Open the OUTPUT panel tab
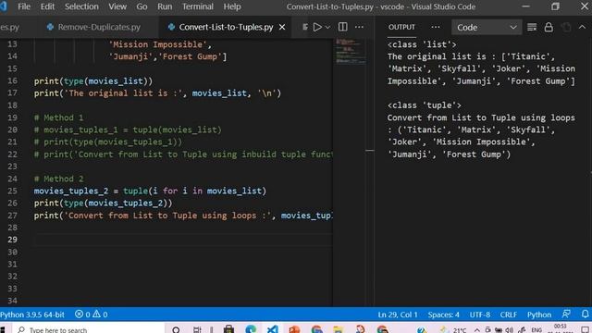The height and width of the screenshot is (333, 592). [x=401, y=27]
